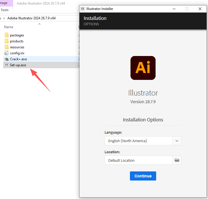Click the Default Location path field

click(x=138, y=160)
